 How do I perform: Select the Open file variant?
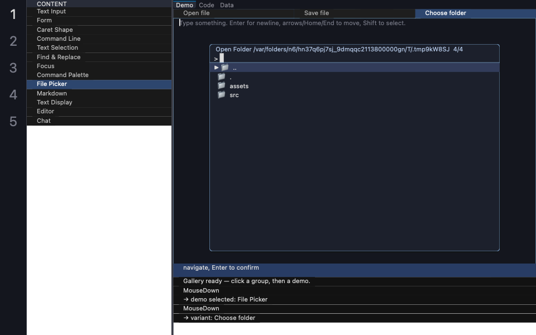point(234,13)
